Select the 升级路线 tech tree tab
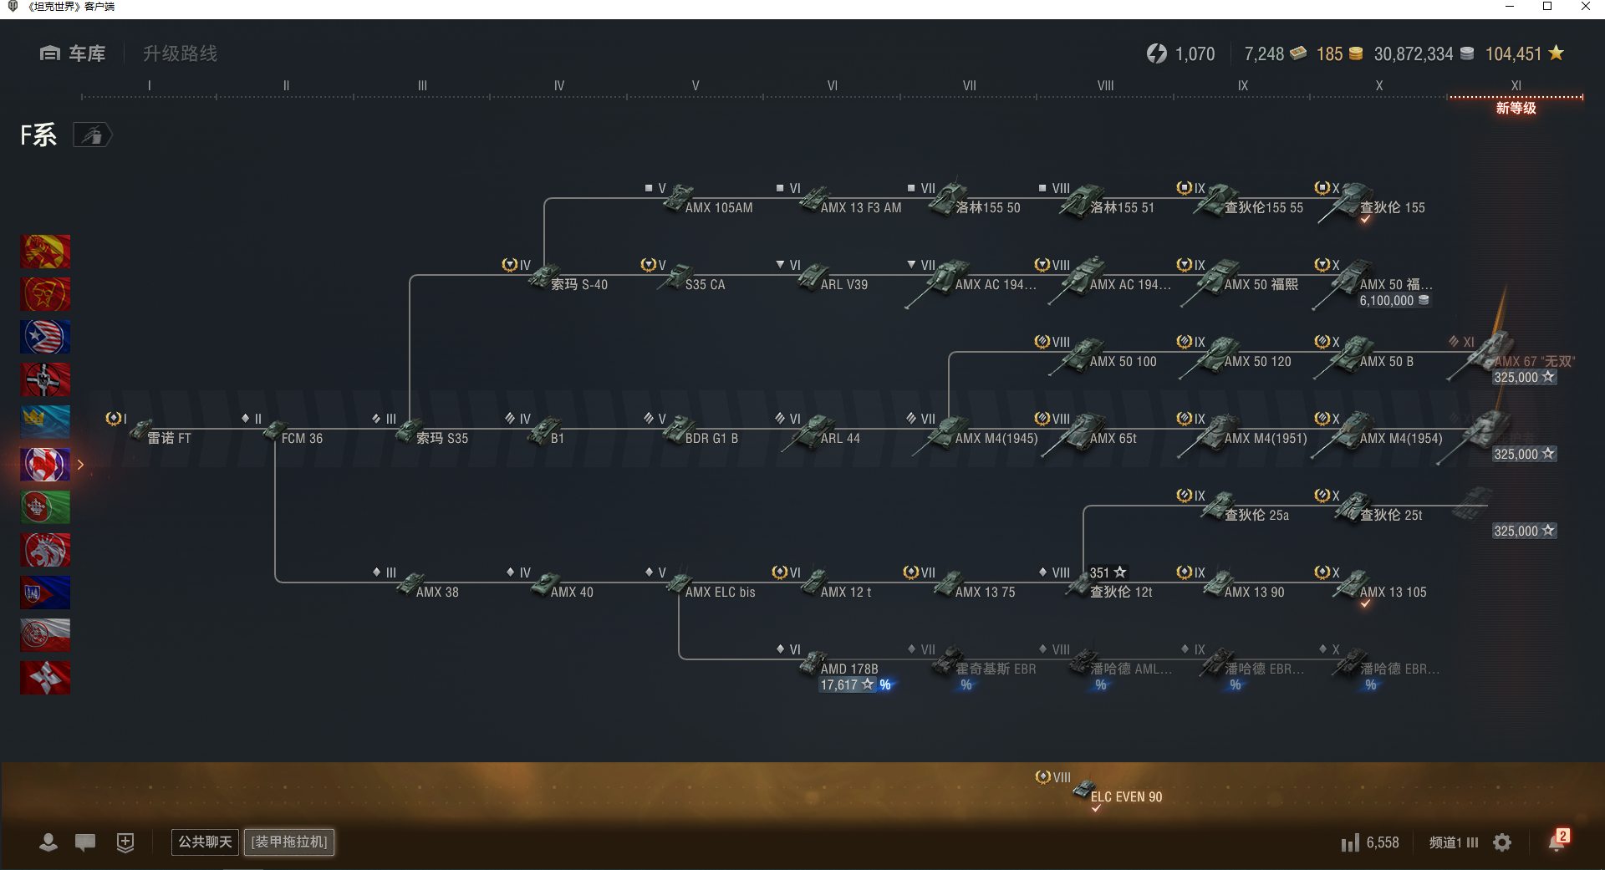 click(x=180, y=53)
